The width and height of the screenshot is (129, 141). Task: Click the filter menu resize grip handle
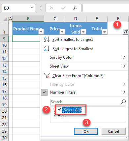(x=126, y=138)
